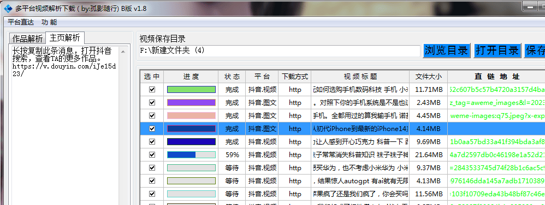Click direct link starting =2843533745d74f28
545x205 pixels.
[x=497, y=168]
